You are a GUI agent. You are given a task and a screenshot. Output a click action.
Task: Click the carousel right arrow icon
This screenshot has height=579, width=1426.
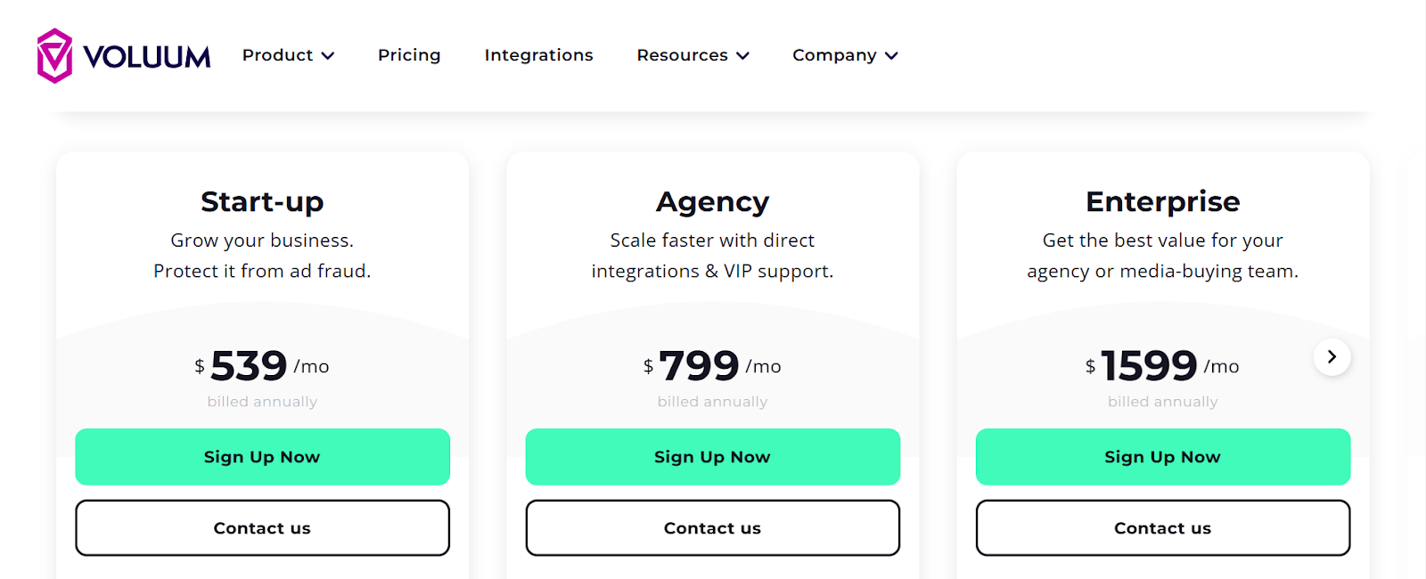click(1332, 356)
